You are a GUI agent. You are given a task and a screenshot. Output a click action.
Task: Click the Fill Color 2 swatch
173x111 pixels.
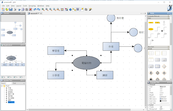click(161, 99)
